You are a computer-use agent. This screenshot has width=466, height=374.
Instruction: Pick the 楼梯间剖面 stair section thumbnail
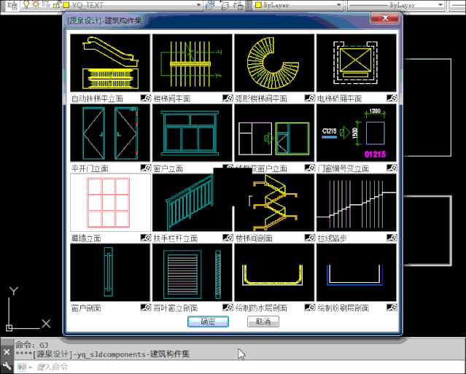click(274, 203)
